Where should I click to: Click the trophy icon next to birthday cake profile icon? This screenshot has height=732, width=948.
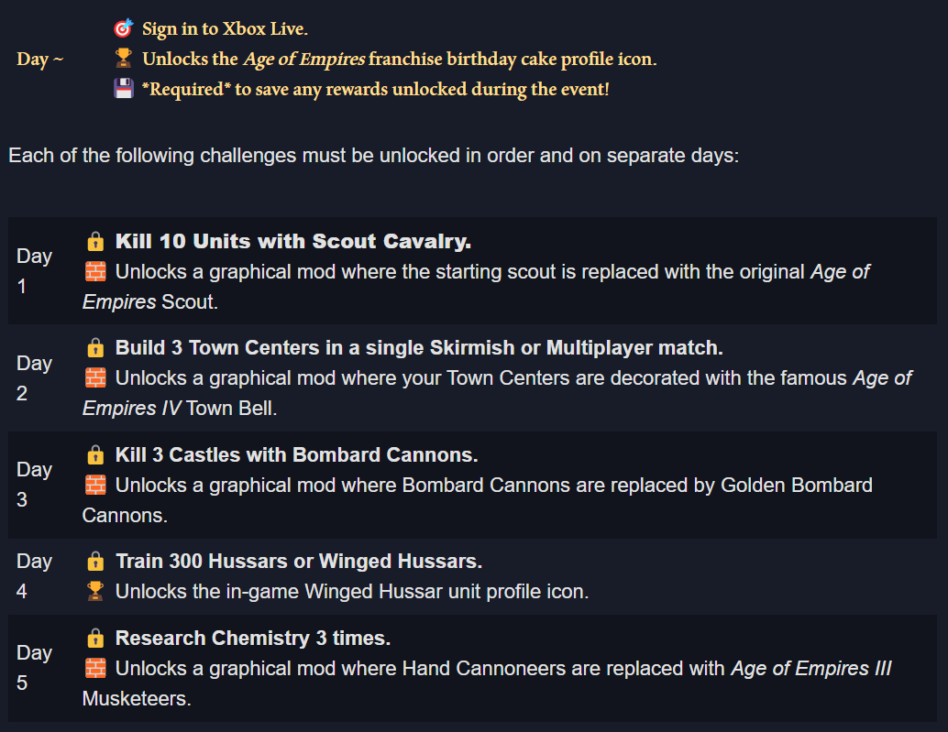(124, 58)
